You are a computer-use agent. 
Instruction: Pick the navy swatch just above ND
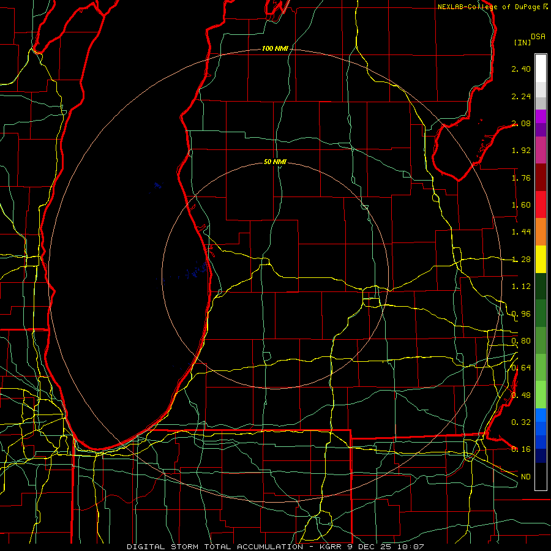[x=541, y=455]
